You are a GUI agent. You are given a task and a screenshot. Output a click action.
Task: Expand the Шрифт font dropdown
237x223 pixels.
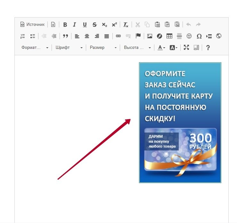click(x=69, y=48)
